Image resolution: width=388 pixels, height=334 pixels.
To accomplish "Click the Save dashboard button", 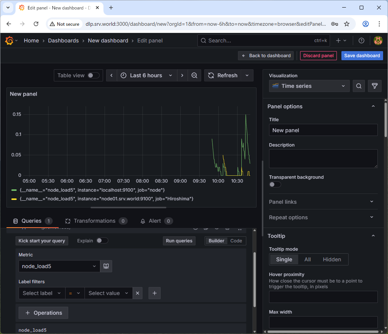I will coord(362,56).
